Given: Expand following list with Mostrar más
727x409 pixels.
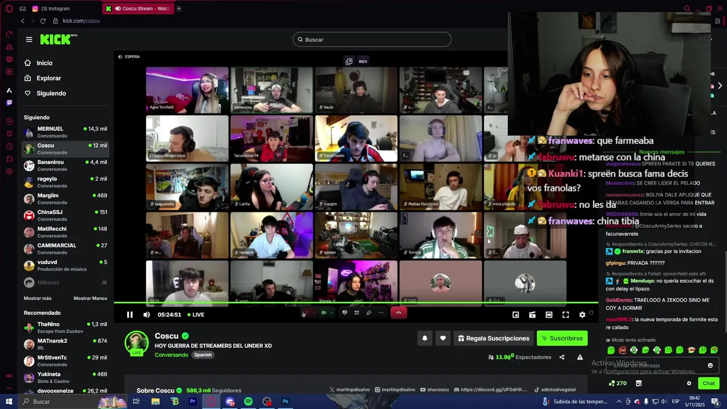Looking at the screenshot, I should pos(37,298).
